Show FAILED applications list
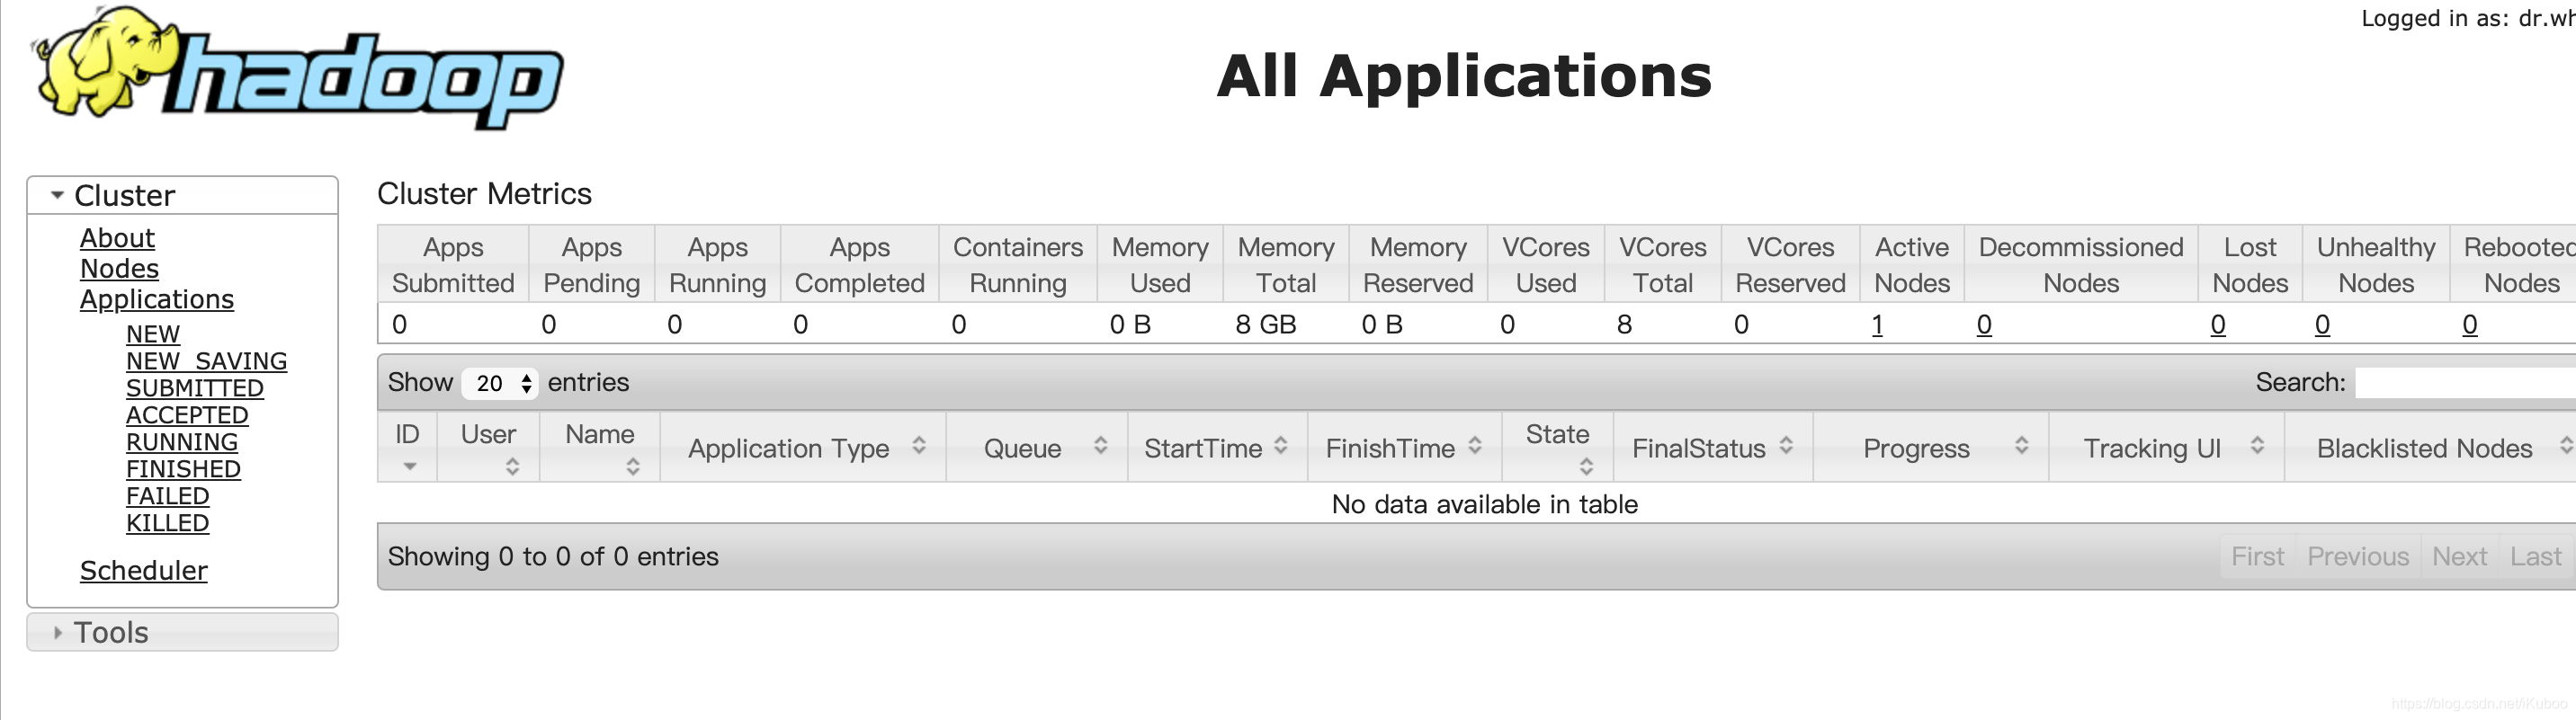This screenshot has height=720, width=2576. tap(167, 496)
